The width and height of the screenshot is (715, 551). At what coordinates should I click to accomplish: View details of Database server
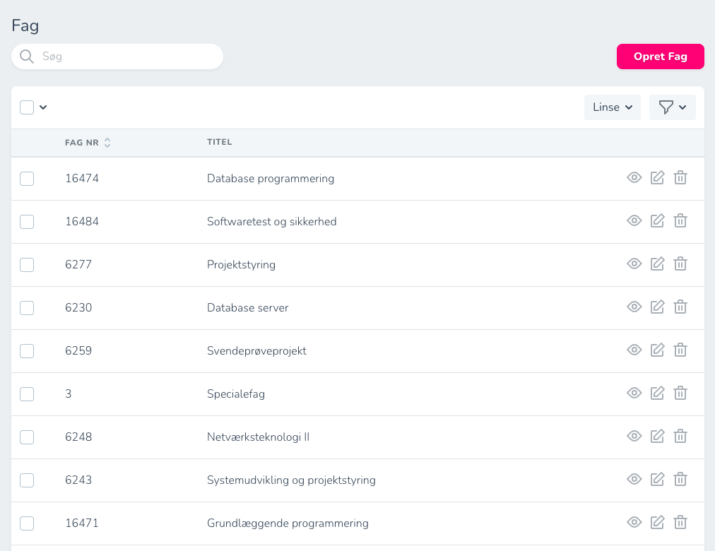(634, 307)
